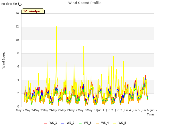Click the Time x-axis label
This screenshot has height=128, width=170.
(150, 114)
